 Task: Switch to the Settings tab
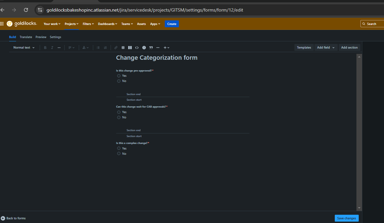[55, 37]
